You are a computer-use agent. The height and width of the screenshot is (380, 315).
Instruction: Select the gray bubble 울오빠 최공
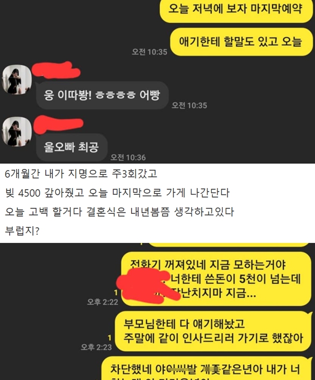(x=72, y=147)
